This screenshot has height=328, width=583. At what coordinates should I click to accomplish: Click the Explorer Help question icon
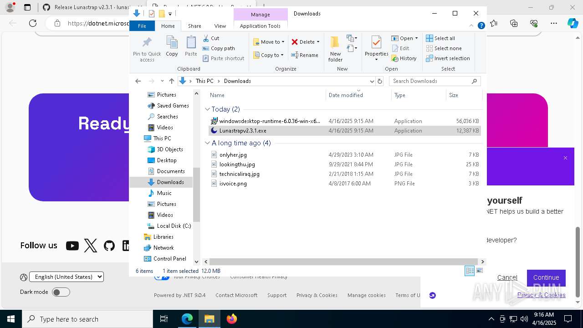point(481,26)
